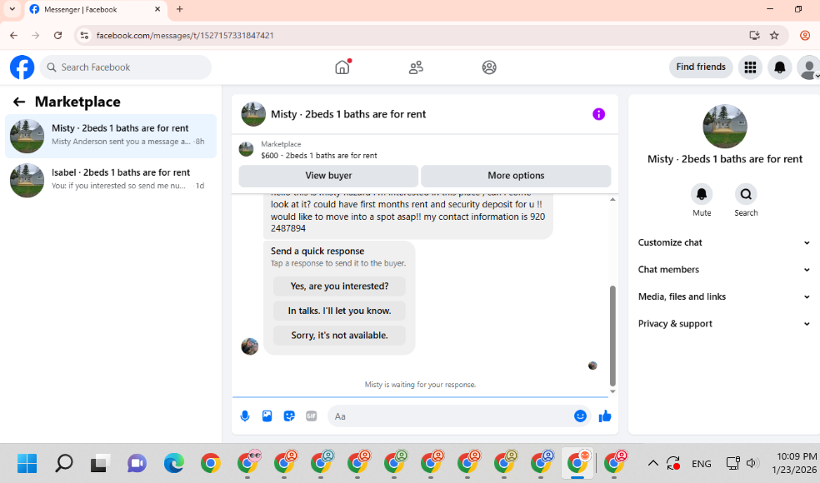Open a new browser tab
This screenshot has width=820, height=483.
(x=179, y=9)
